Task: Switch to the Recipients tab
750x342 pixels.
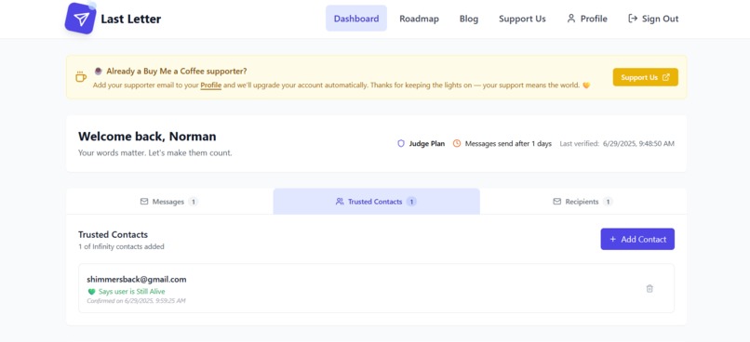Action: [583, 202]
